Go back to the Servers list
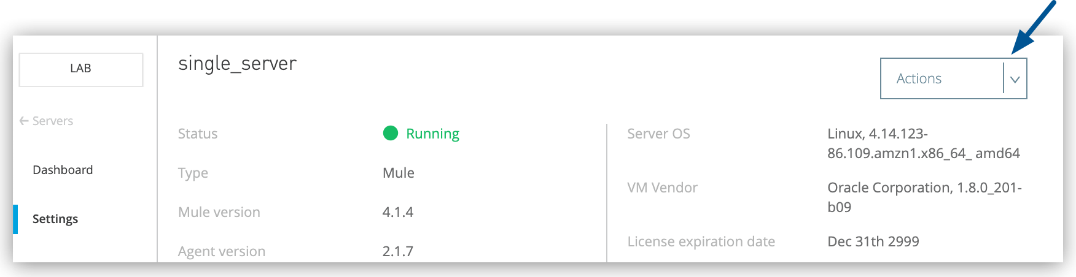Image resolution: width=1076 pixels, height=277 pixels. tap(52, 121)
